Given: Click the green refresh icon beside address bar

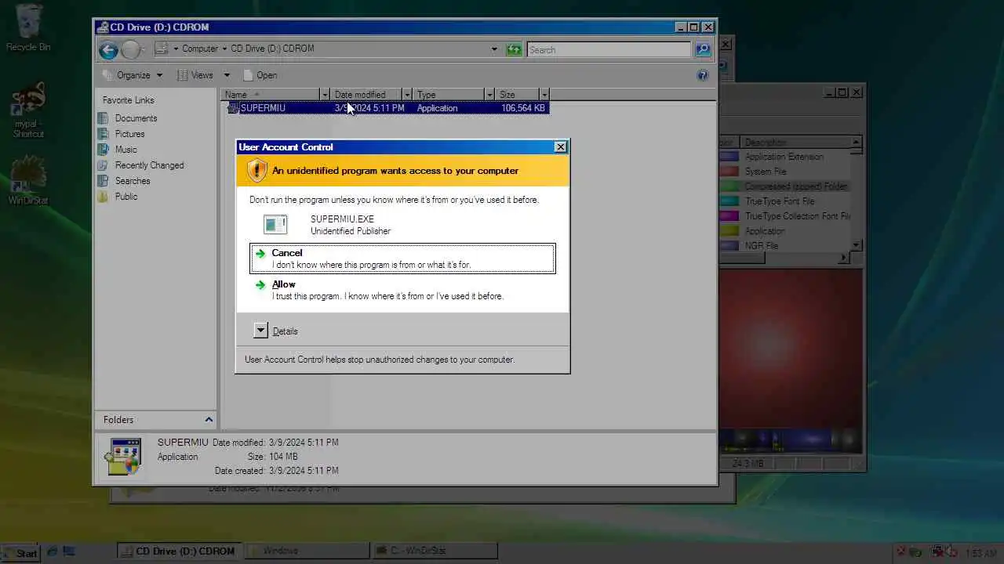Looking at the screenshot, I should pyautogui.click(x=514, y=49).
